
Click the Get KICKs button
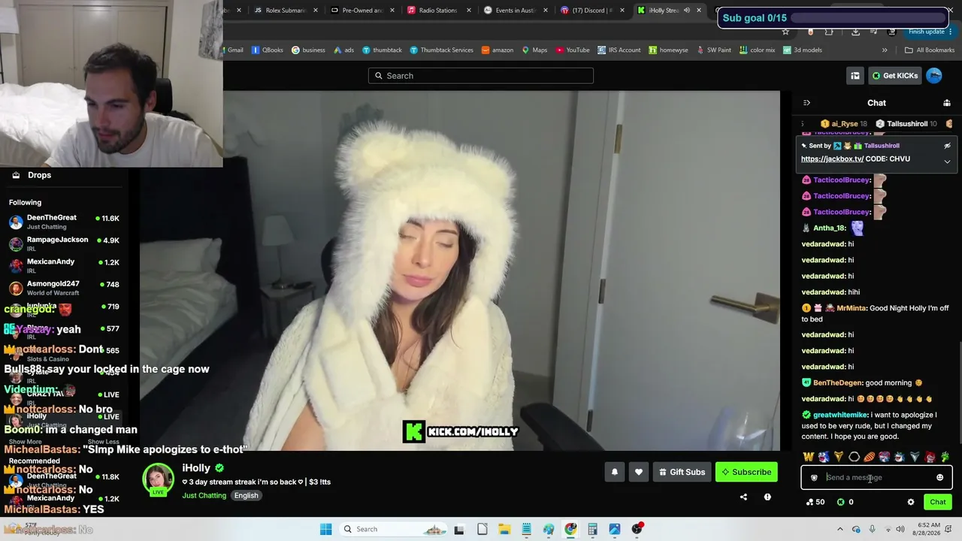click(894, 76)
